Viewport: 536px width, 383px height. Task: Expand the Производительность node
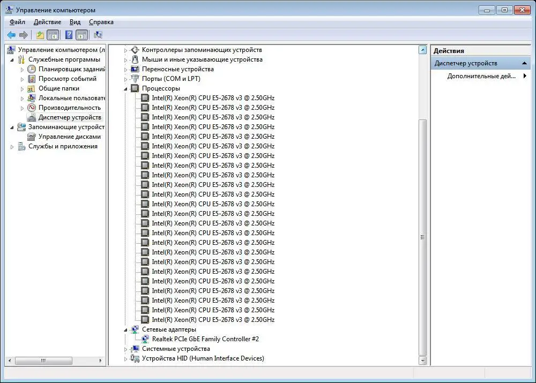[x=22, y=108]
